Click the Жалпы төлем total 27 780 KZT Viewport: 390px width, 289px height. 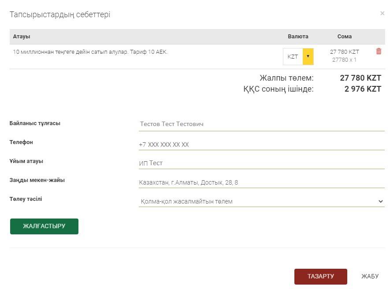click(x=360, y=78)
